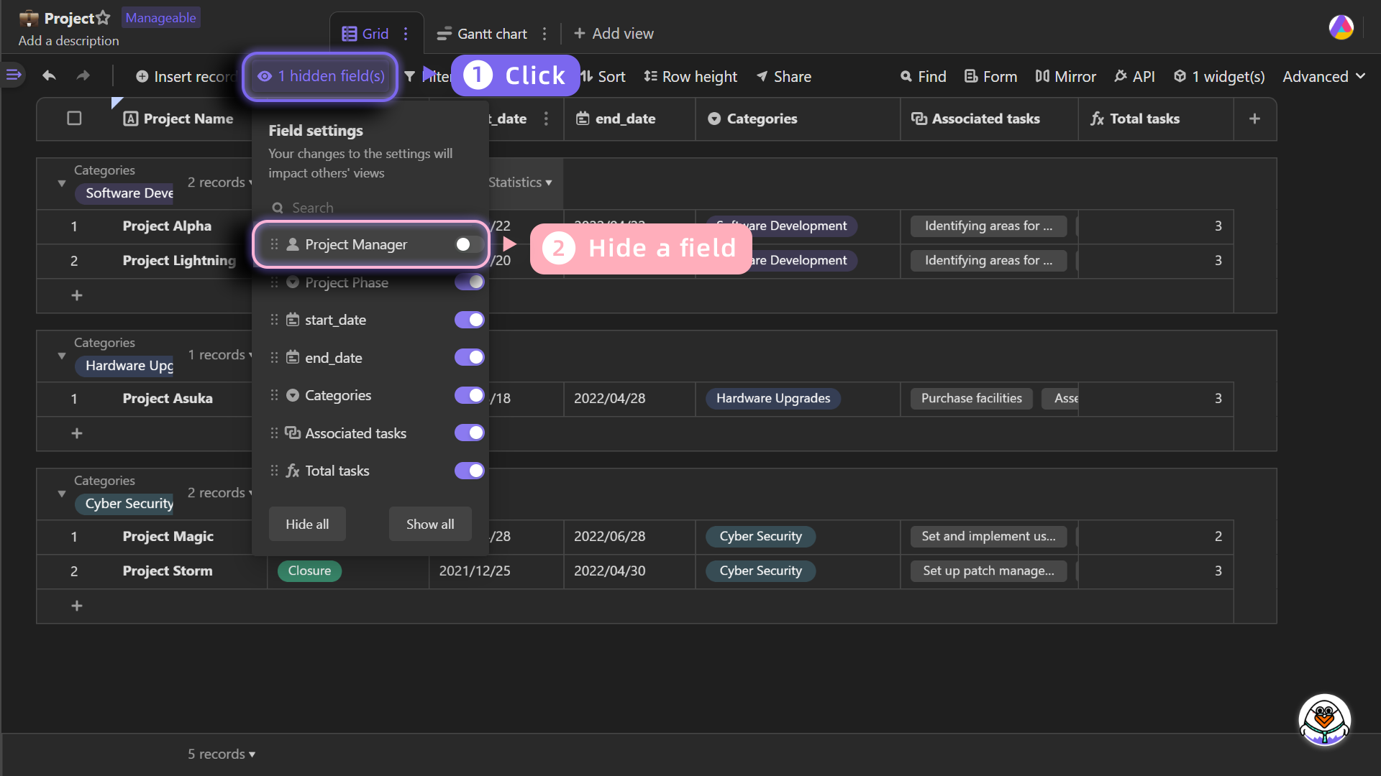Screen dimensions: 1381x776
Task: Open Row height menu
Action: [690, 76]
